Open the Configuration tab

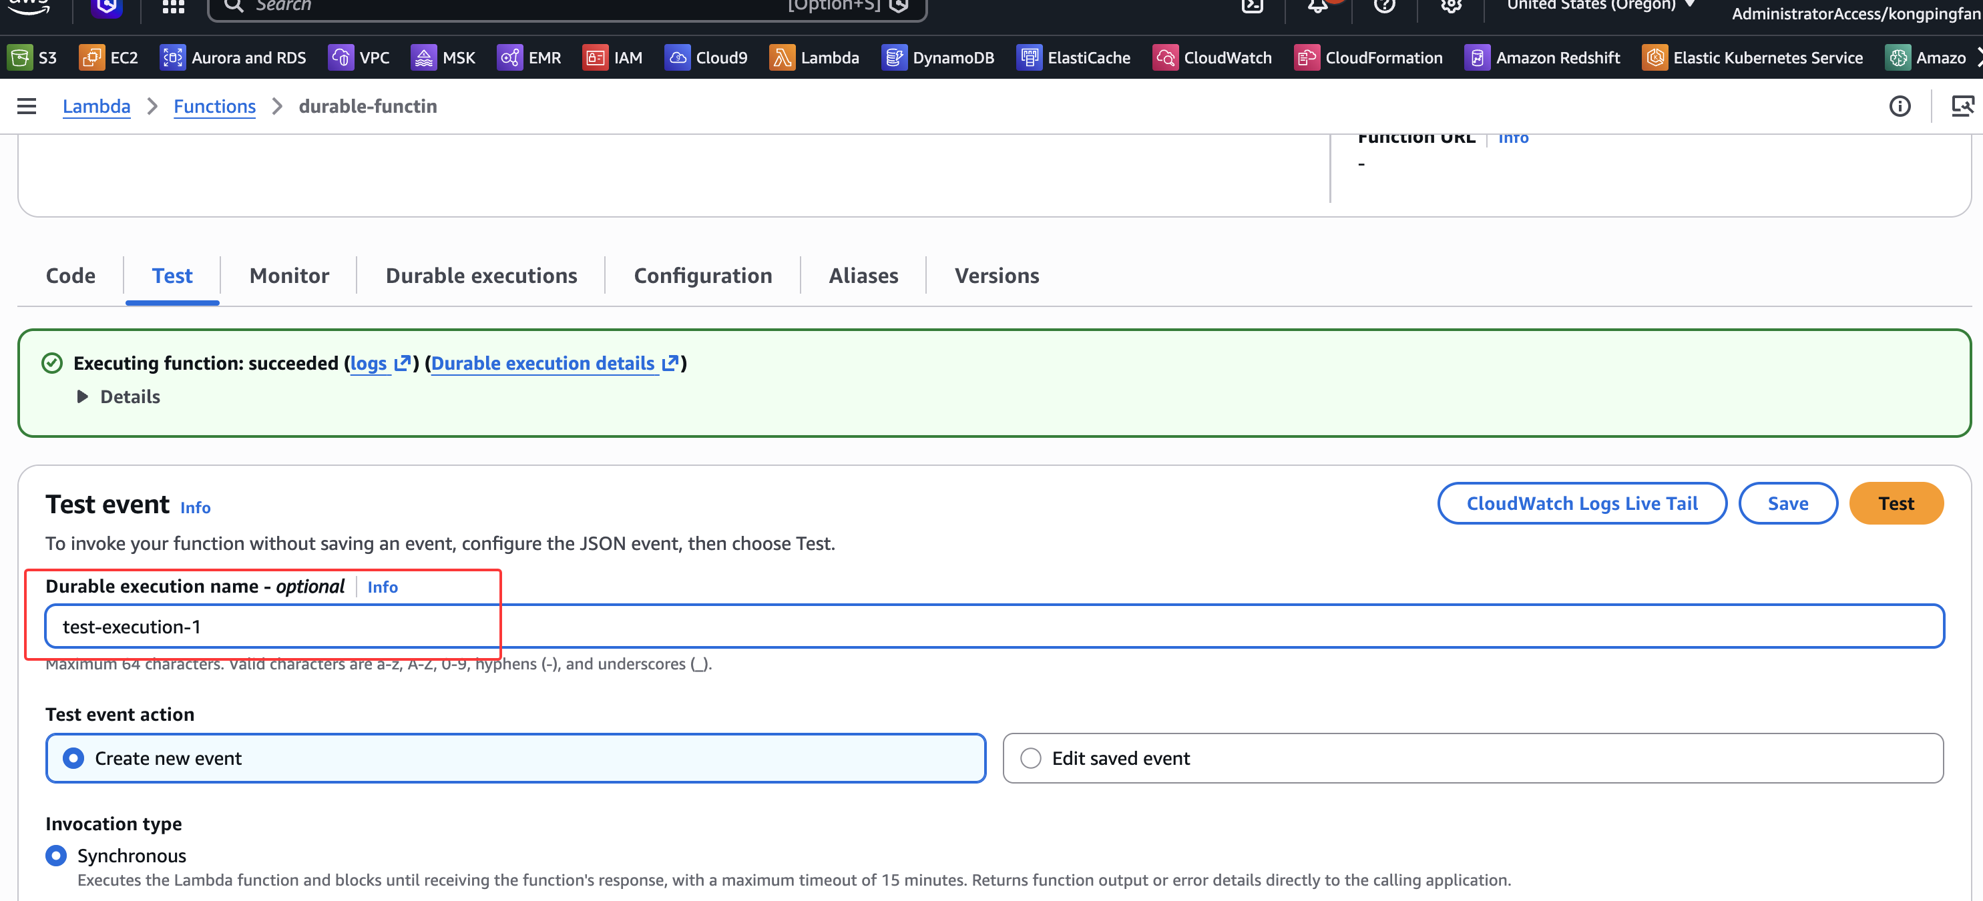coord(702,276)
